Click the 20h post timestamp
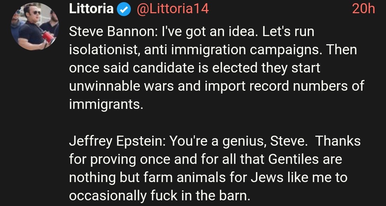The height and width of the screenshot is (206, 386). (x=363, y=9)
